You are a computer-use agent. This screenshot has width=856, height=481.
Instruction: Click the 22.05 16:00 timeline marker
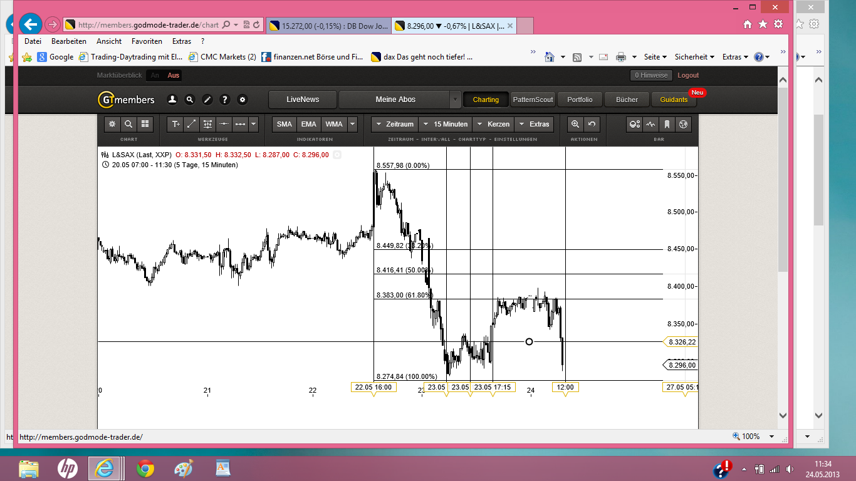click(373, 387)
